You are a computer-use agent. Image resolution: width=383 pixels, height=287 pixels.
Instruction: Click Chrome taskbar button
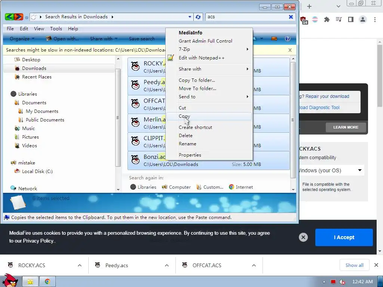(x=48, y=282)
